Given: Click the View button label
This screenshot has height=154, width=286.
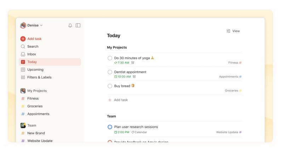Looking at the screenshot, I should 236,31.
